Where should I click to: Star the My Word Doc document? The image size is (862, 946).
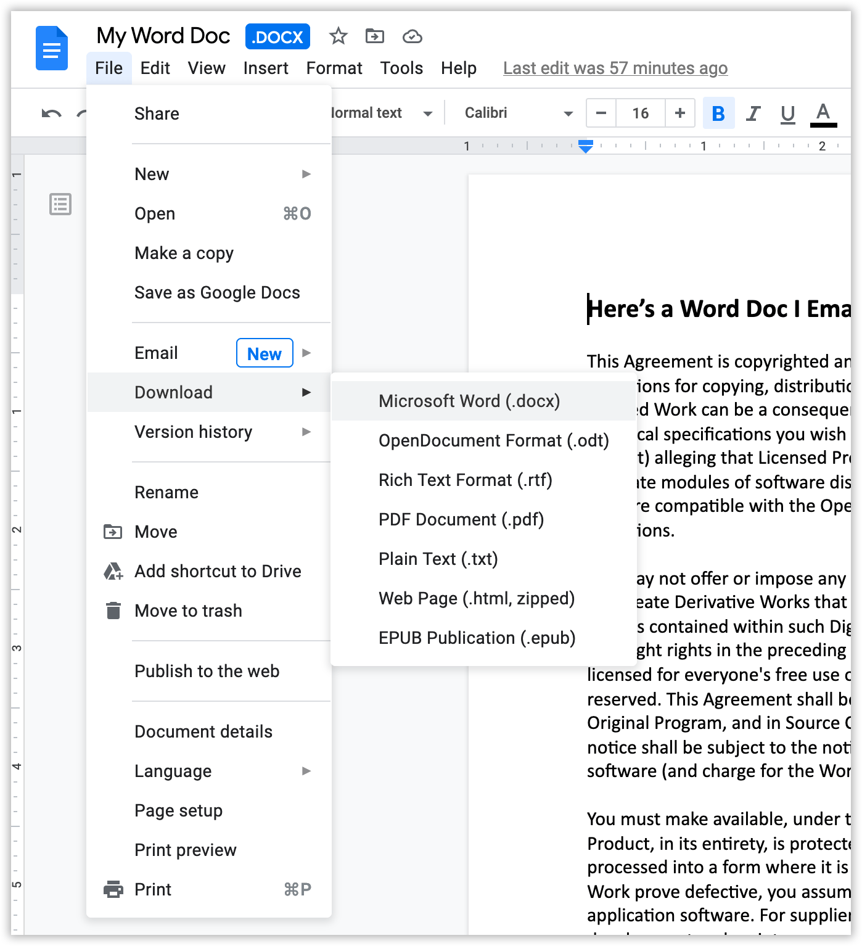tap(338, 36)
